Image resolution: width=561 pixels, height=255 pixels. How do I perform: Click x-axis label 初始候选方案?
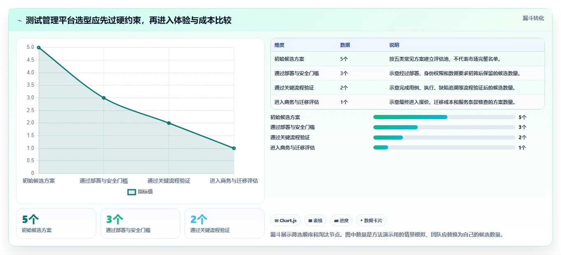[39, 181]
